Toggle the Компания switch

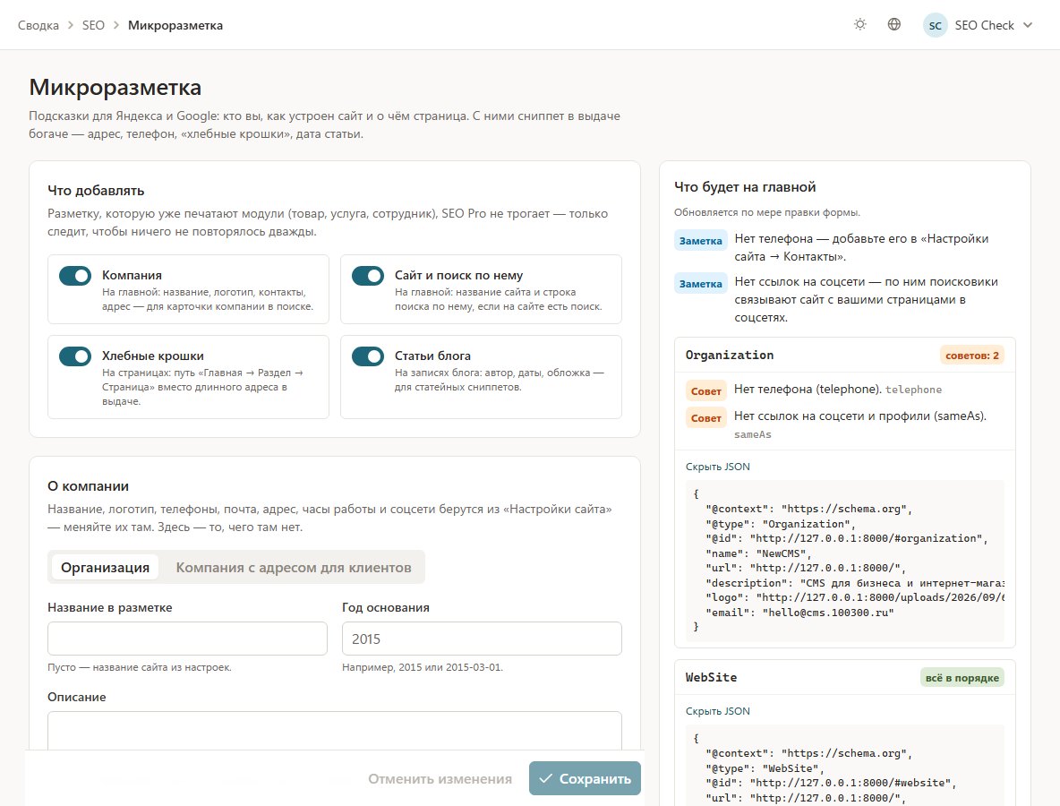click(x=75, y=276)
